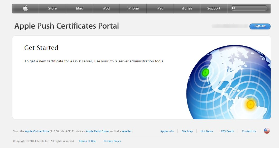The width and height of the screenshot is (279, 148).
Task: Click the OS X server certificate instruction text
Action: (94, 61)
